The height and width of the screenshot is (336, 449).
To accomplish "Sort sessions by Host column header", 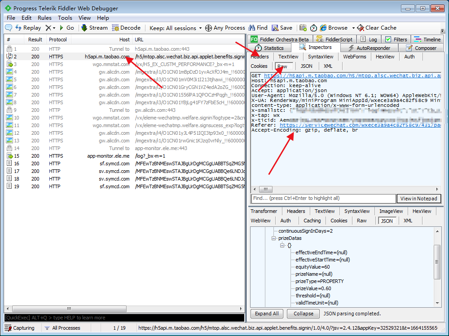I will tap(102, 40).
